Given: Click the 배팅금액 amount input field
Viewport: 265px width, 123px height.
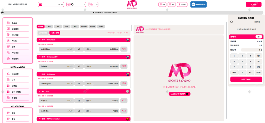Looking at the screenshot, I should (x=251, y=50).
